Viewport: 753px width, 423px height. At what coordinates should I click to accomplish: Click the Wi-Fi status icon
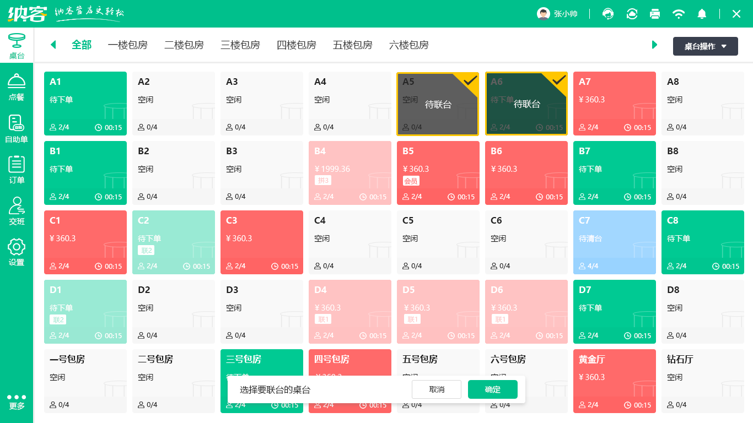point(679,14)
